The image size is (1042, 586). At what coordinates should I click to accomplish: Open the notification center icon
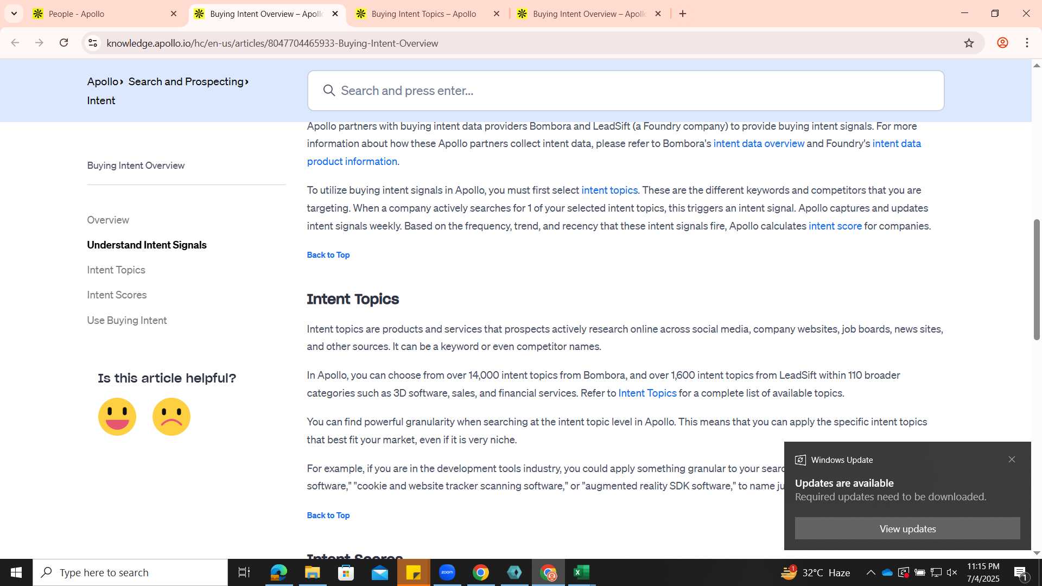(x=1020, y=572)
